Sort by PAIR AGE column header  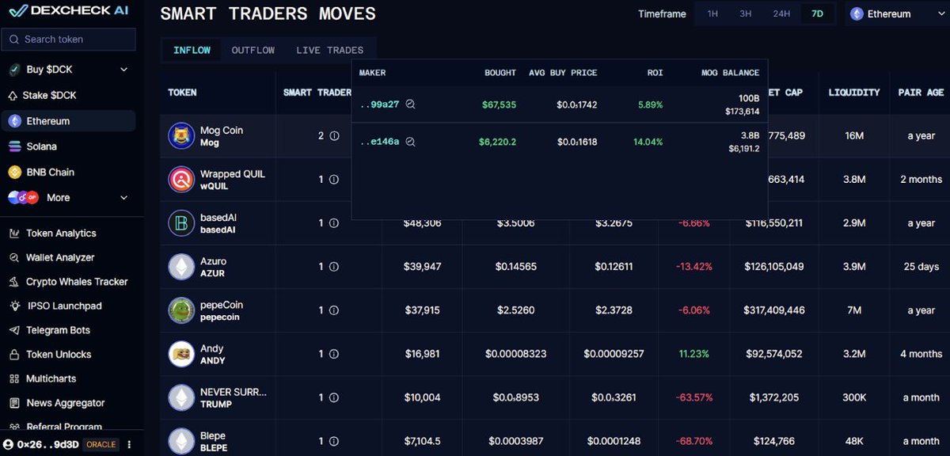921,93
